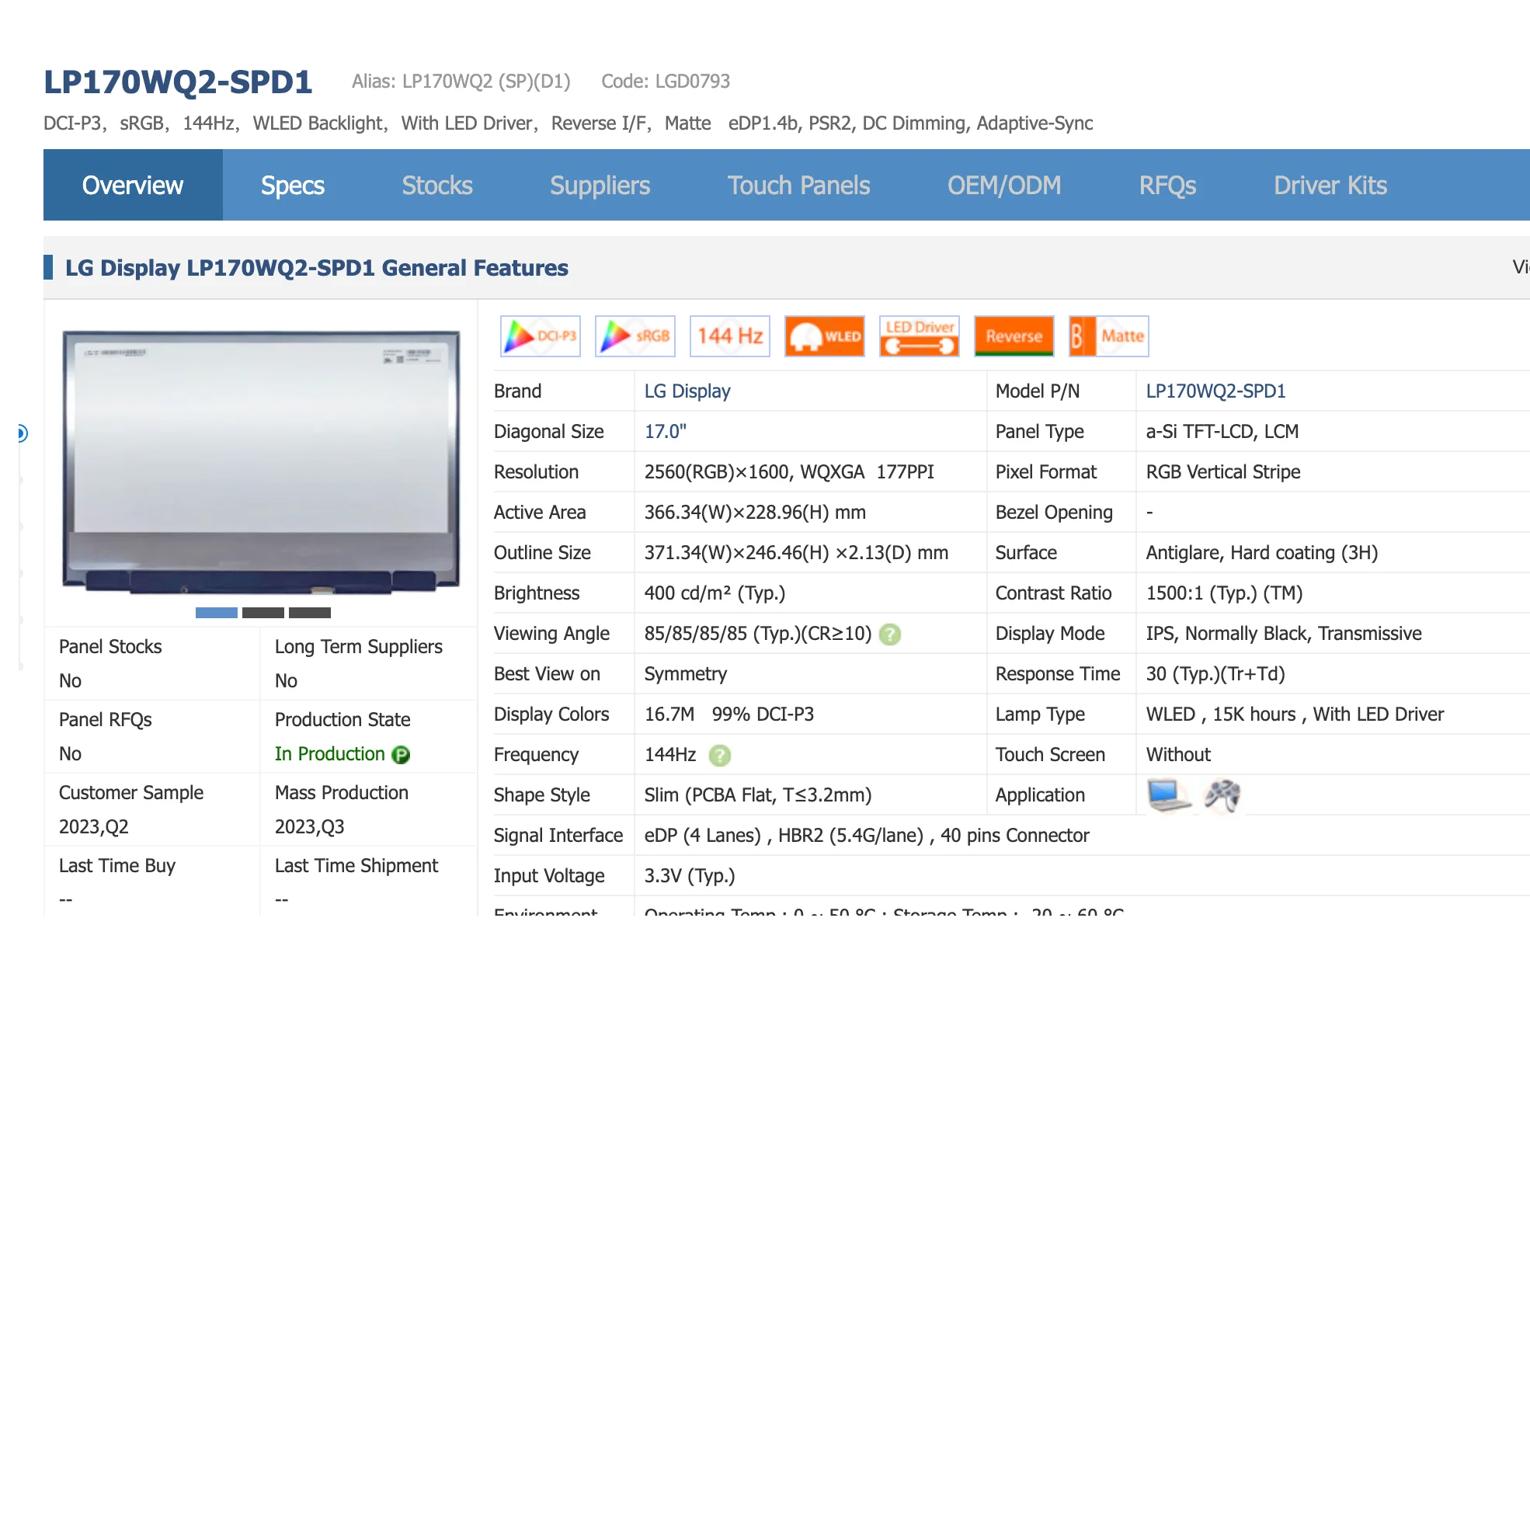The height and width of the screenshot is (1530, 1530).
Task: Click the Reverse interface badge icon
Action: click(1014, 336)
